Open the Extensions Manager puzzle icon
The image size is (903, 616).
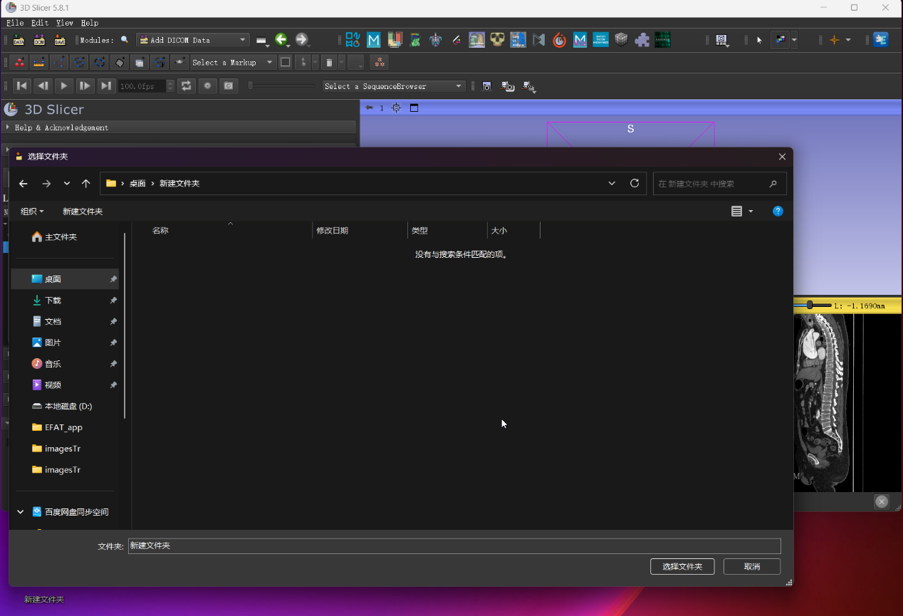coord(642,40)
